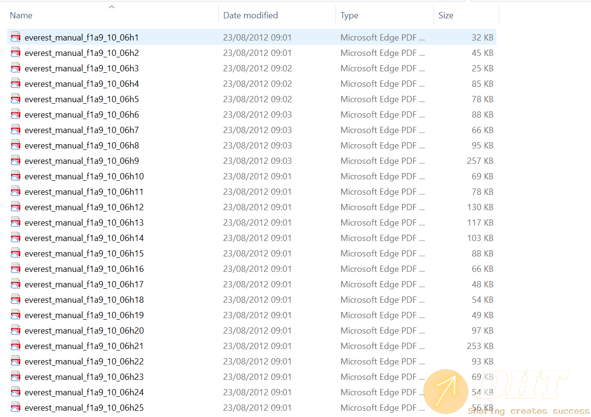Select file name everest_manual_f1a9_10_06h7

[x=82, y=130]
